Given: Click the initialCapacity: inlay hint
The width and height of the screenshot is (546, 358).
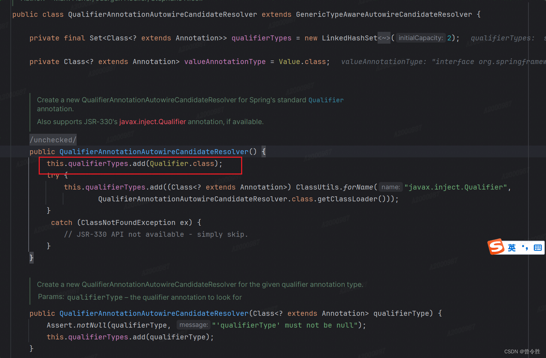Looking at the screenshot, I should (421, 38).
